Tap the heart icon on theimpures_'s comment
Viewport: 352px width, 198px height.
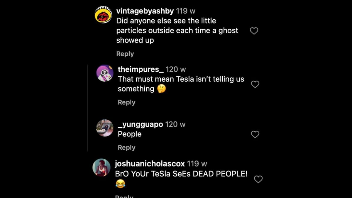pos(255,84)
